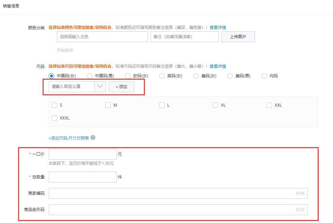Click the 一口价 price input field
Viewport: 333px width, 223px height.
[83, 154]
